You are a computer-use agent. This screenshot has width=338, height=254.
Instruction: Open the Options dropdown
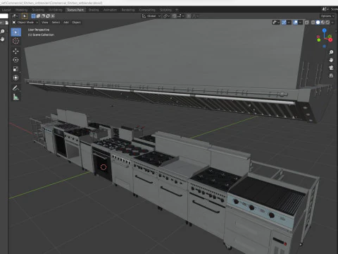[x=327, y=16]
